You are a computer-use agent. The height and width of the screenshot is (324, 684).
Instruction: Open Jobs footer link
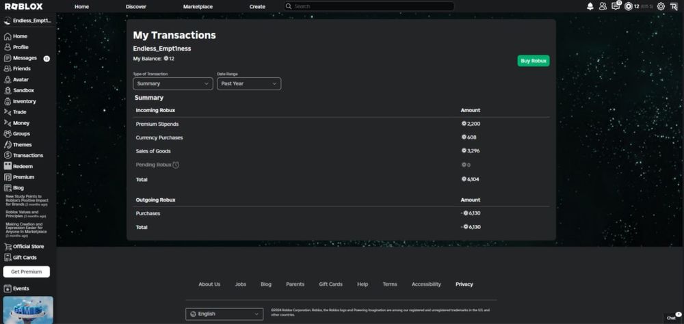point(241,284)
